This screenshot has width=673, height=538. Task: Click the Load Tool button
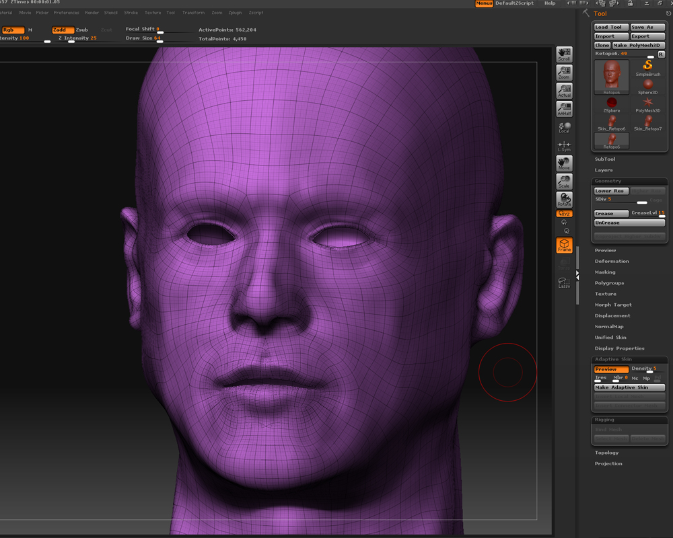[610, 28]
